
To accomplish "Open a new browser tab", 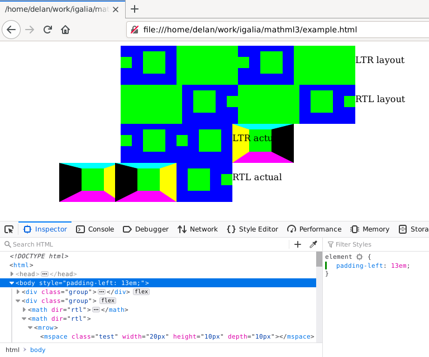I will 134,8.
